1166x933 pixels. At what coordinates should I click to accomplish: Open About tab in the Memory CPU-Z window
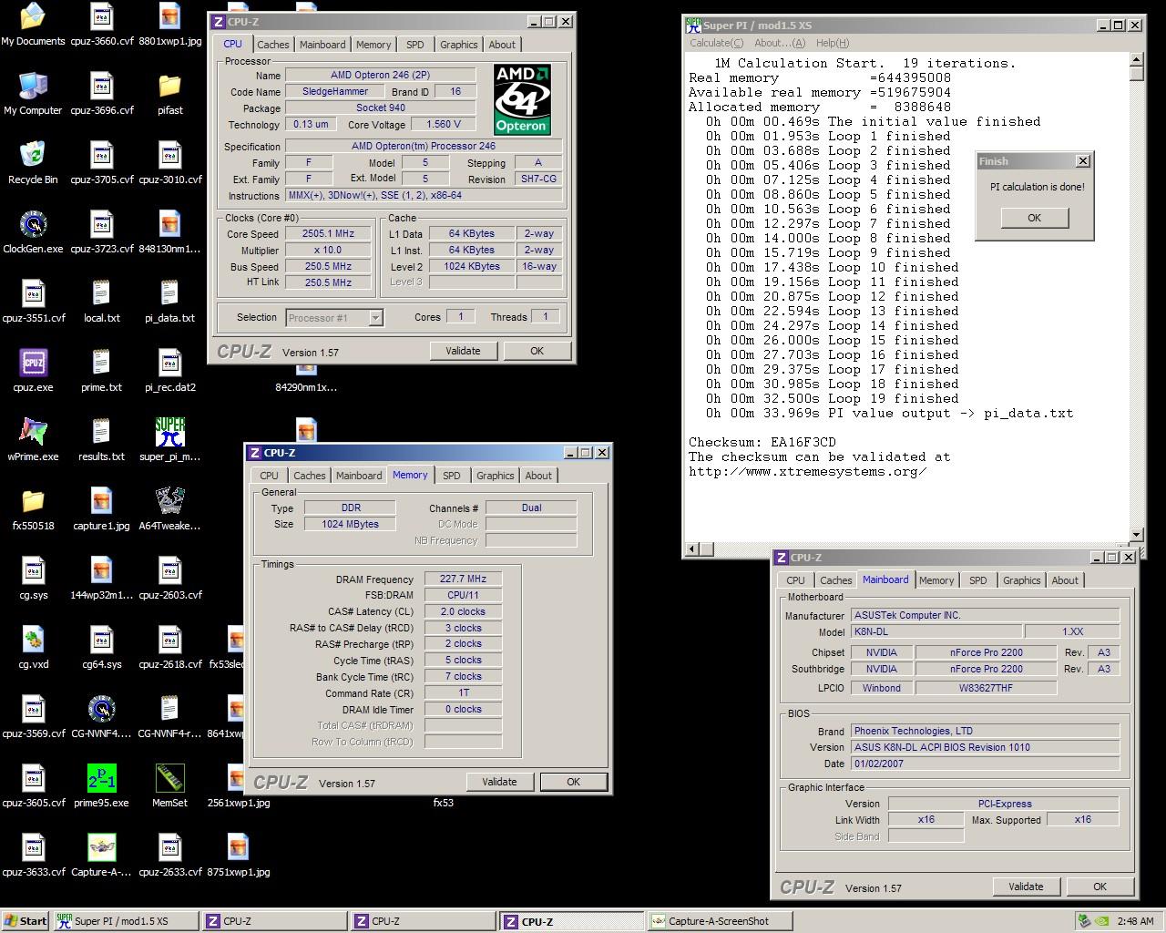click(537, 476)
